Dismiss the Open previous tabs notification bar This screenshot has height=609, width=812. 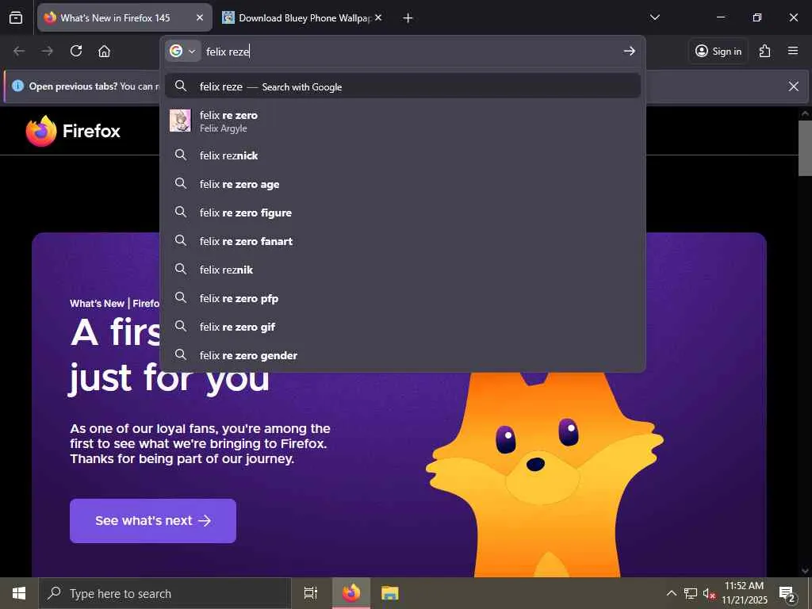pyautogui.click(x=793, y=86)
